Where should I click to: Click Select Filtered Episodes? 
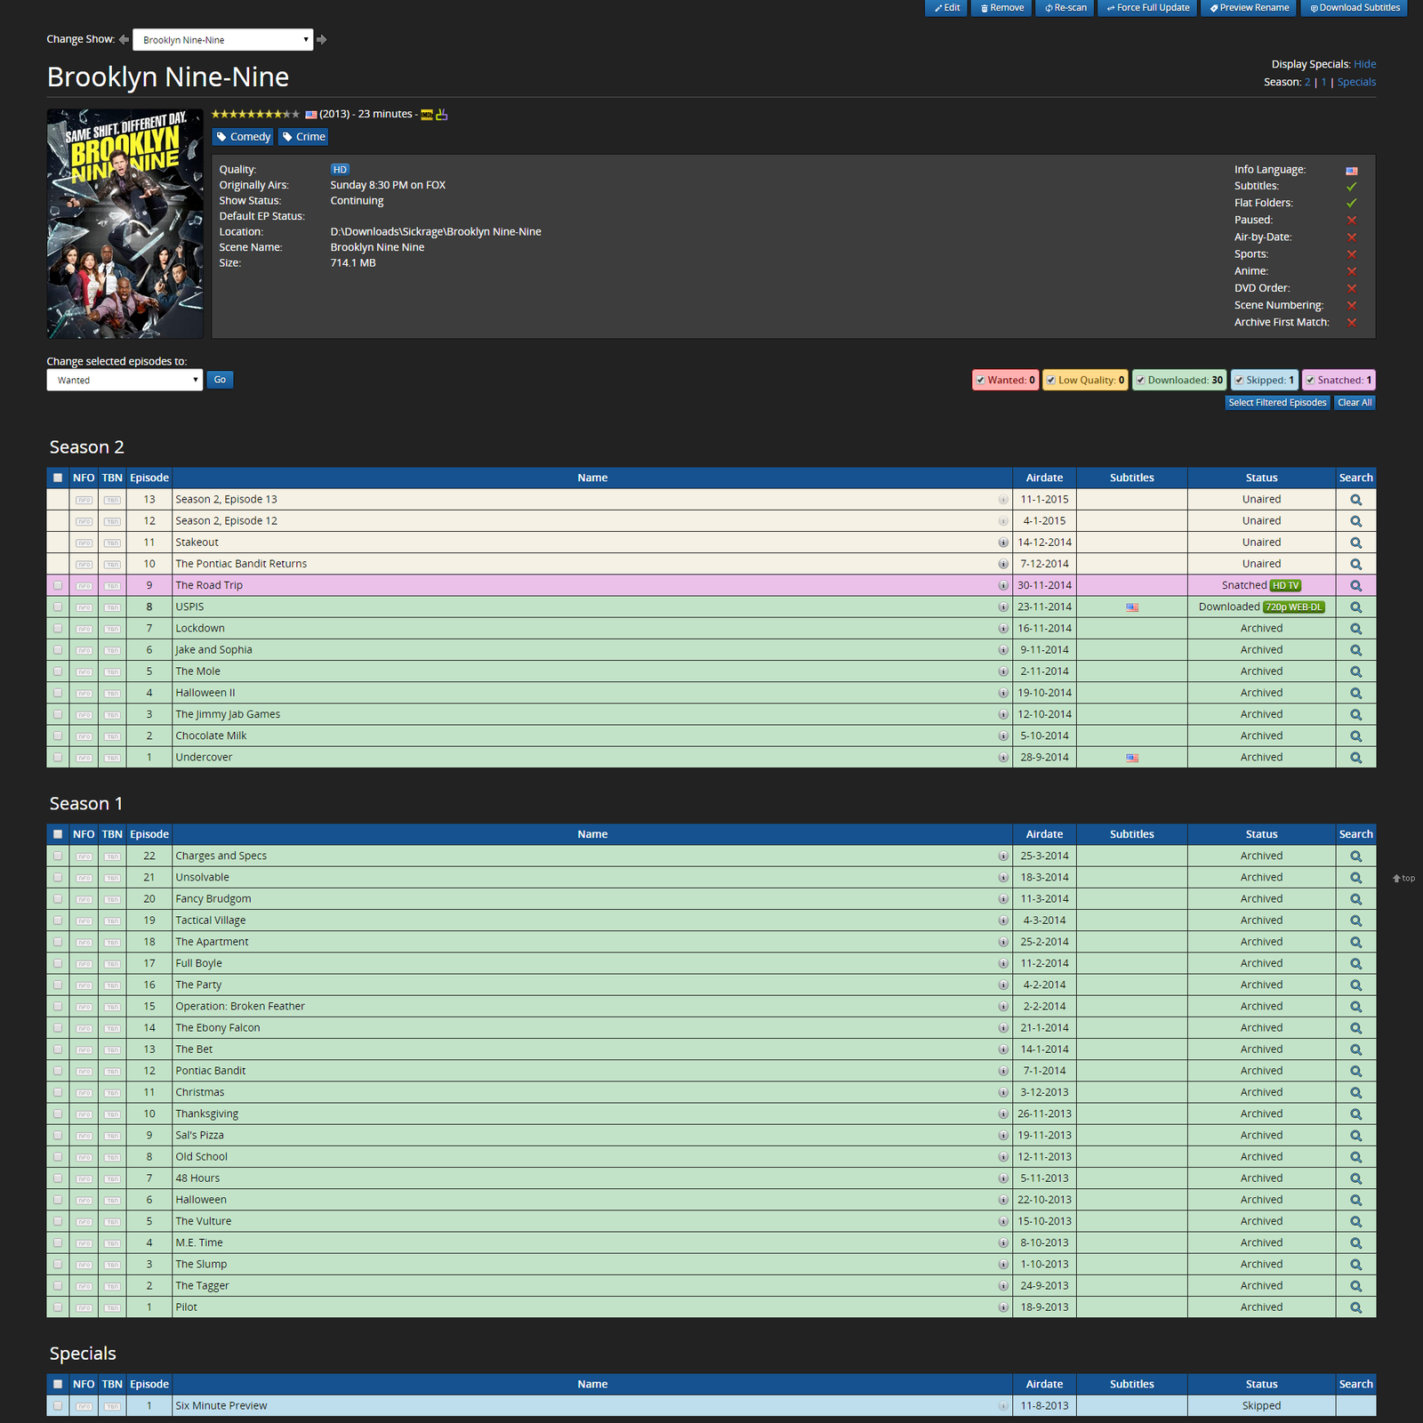click(1277, 403)
